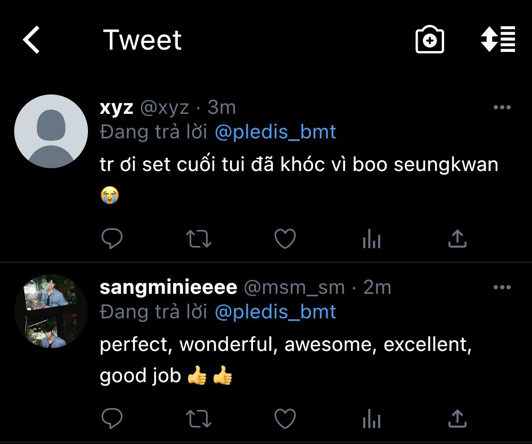The width and height of the screenshot is (532, 444).
Task: Open xyz's default profile avatar
Action: (x=51, y=131)
